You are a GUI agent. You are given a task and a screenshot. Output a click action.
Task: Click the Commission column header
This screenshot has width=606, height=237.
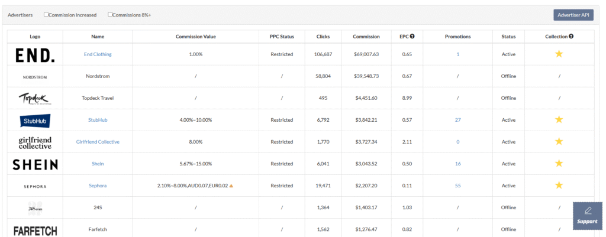(366, 37)
